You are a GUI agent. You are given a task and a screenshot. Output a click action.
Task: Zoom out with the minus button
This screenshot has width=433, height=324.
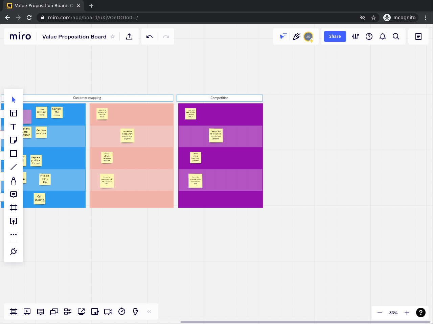tap(380, 313)
